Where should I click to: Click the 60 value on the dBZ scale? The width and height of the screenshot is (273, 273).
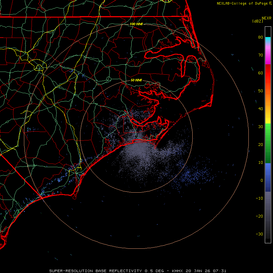point(261,73)
